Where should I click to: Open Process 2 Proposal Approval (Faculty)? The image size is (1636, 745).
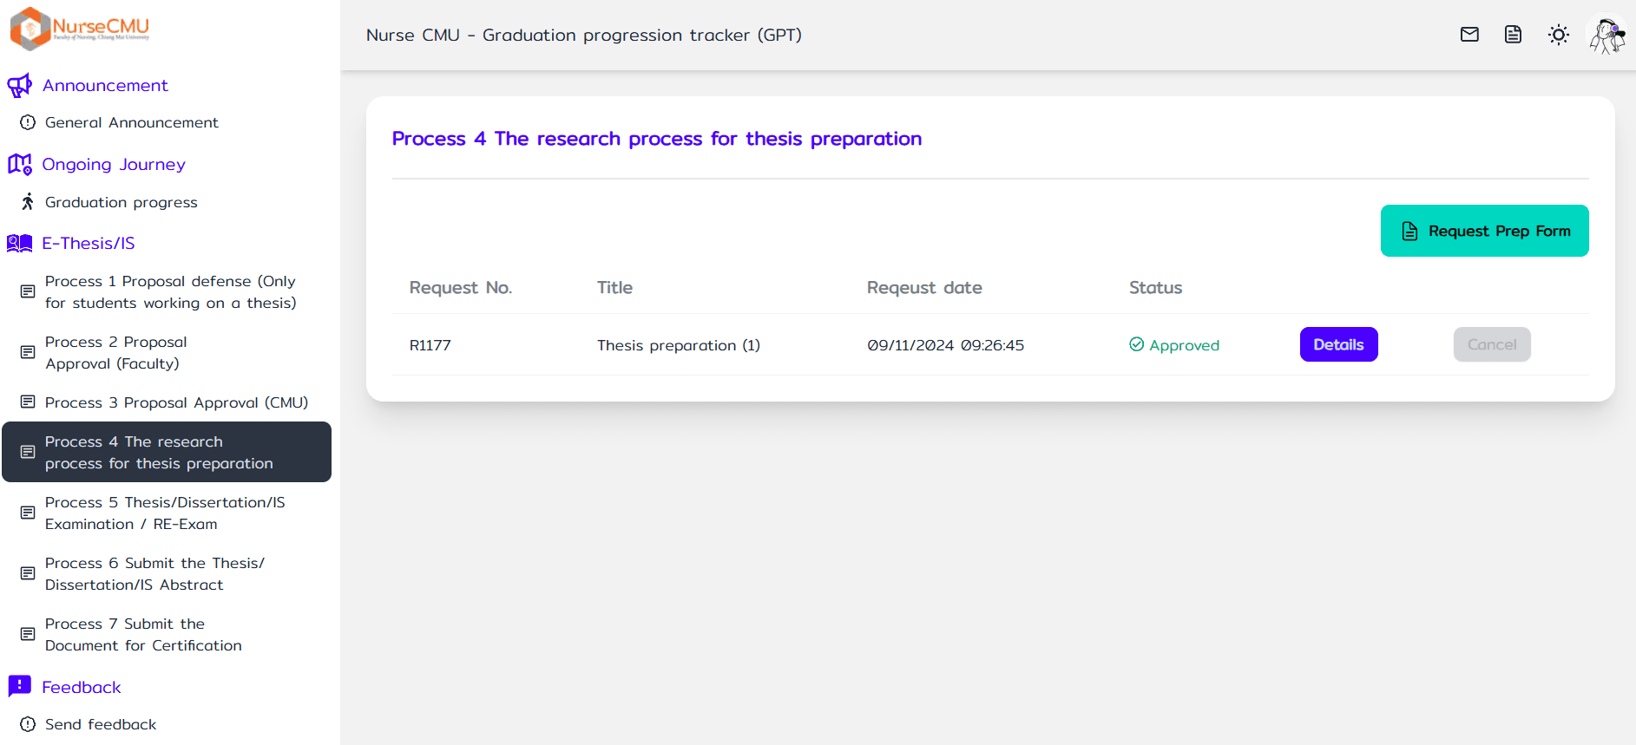116,353
